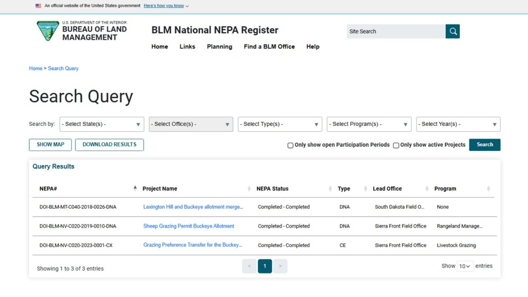Enable Only show open Participation Periods

pos(290,145)
